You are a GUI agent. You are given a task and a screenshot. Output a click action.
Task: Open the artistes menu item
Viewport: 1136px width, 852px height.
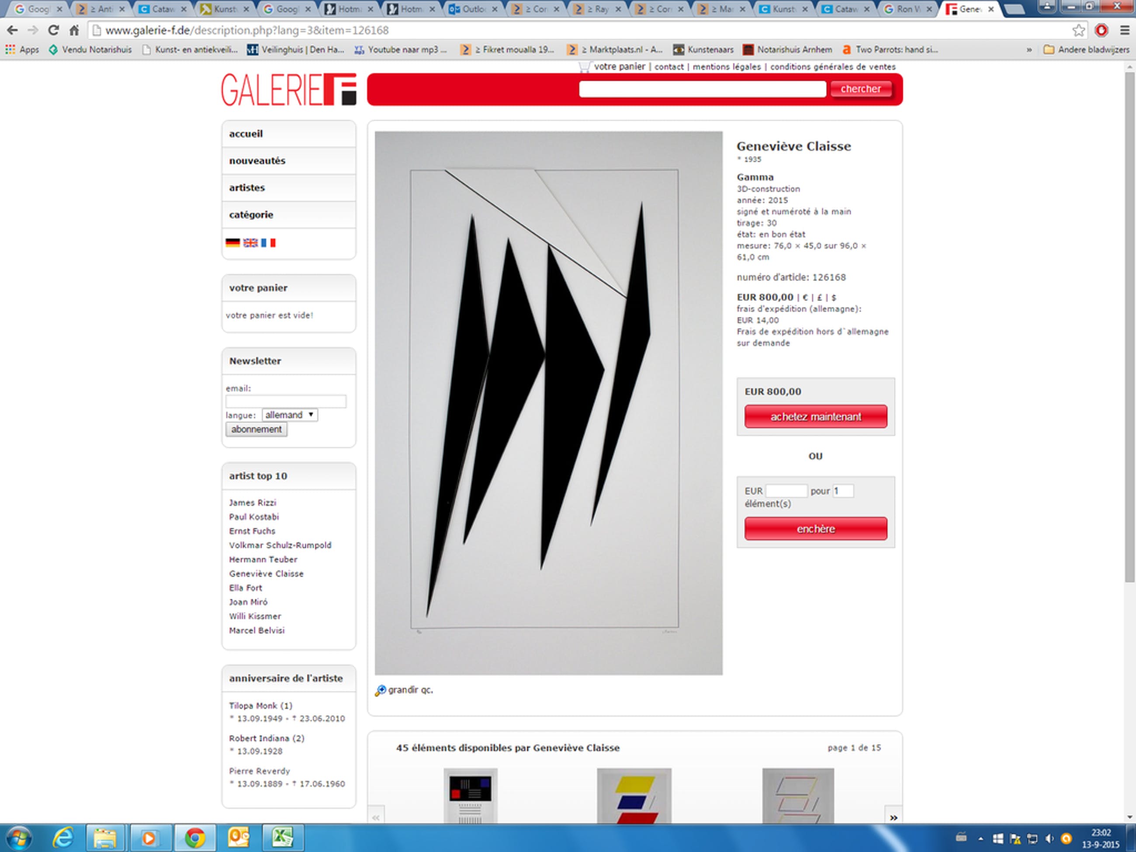pos(247,188)
